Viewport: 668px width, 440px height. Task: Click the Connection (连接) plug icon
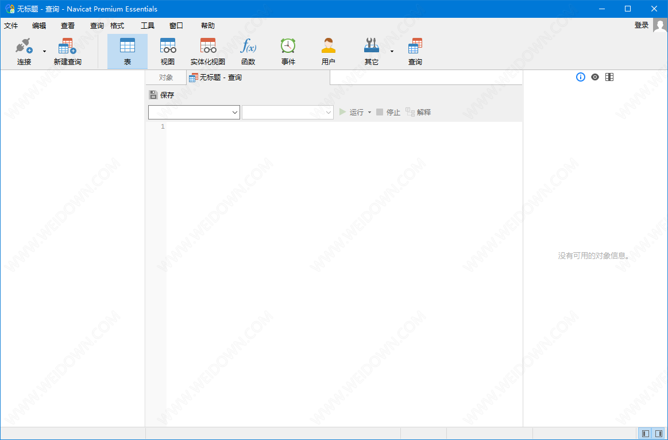pyautogui.click(x=24, y=47)
